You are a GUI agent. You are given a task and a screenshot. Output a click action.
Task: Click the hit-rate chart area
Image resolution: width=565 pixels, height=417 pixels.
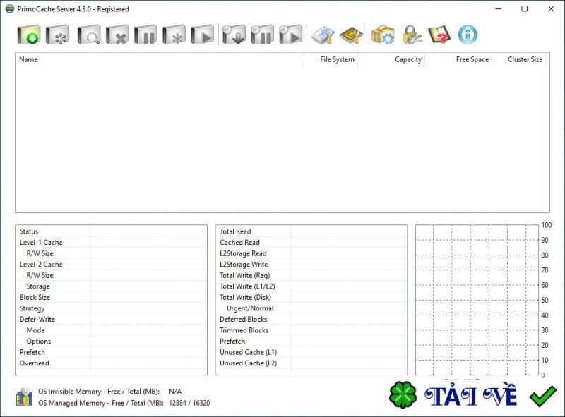click(x=477, y=300)
